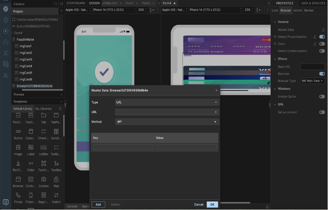328x210 pixels.
Task: Cancel the Master Data dialog
Action: point(198,204)
